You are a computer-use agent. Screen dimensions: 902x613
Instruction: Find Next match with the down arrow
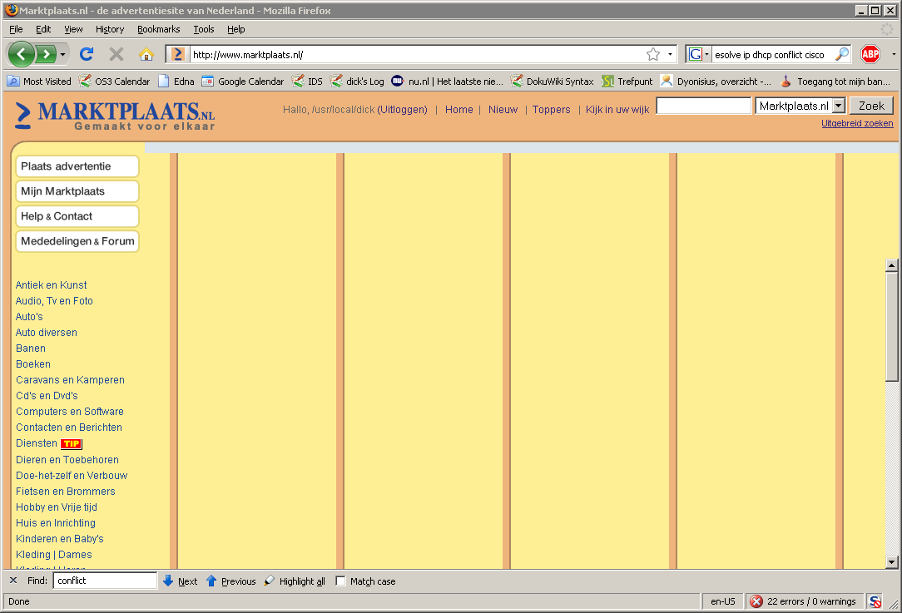pos(180,581)
